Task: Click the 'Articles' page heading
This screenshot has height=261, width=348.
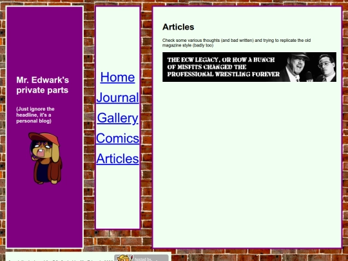Action: pyautogui.click(x=179, y=27)
